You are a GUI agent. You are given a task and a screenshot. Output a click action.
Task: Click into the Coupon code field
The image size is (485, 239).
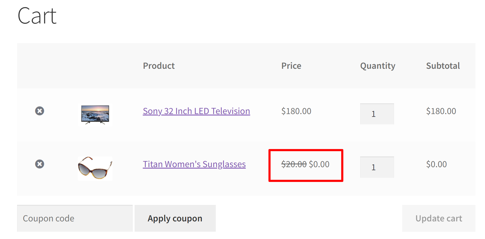pyautogui.click(x=75, y=218)
